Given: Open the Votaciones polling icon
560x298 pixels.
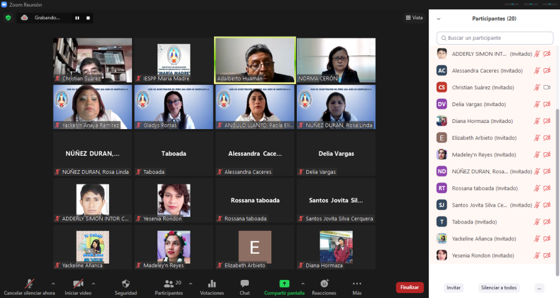Looking at the screenshot, I should [212, 284].
